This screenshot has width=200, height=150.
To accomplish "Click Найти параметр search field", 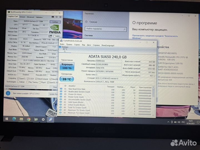I will [106, 29].
